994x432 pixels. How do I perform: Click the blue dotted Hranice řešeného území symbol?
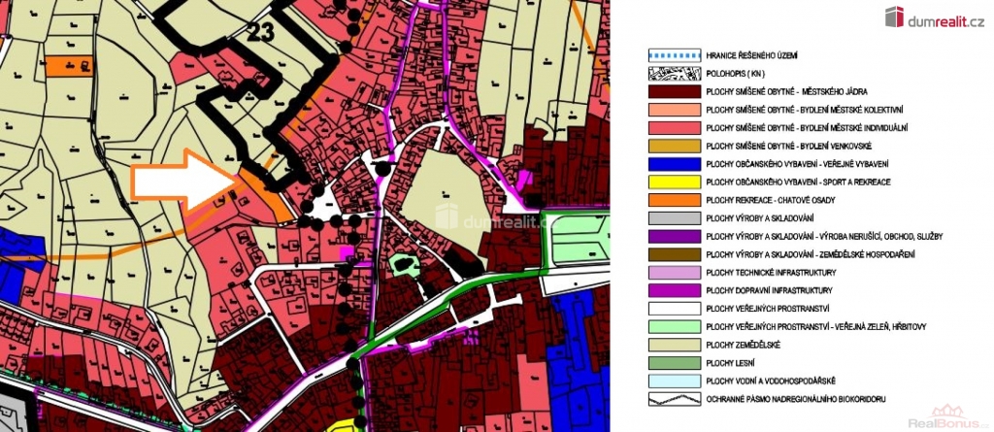point(672,54)
